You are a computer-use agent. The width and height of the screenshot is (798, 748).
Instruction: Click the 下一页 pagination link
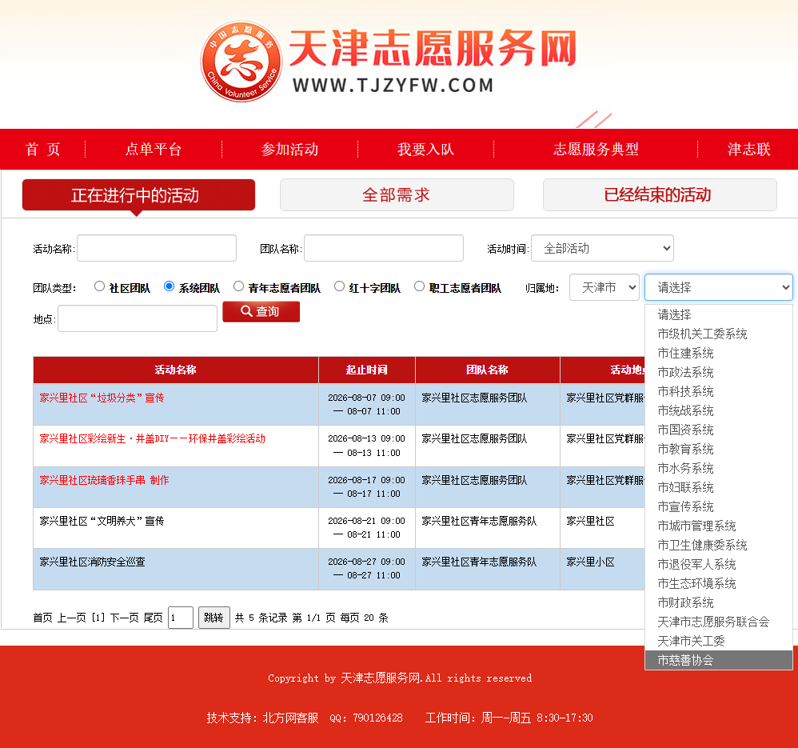coord(124,618)
